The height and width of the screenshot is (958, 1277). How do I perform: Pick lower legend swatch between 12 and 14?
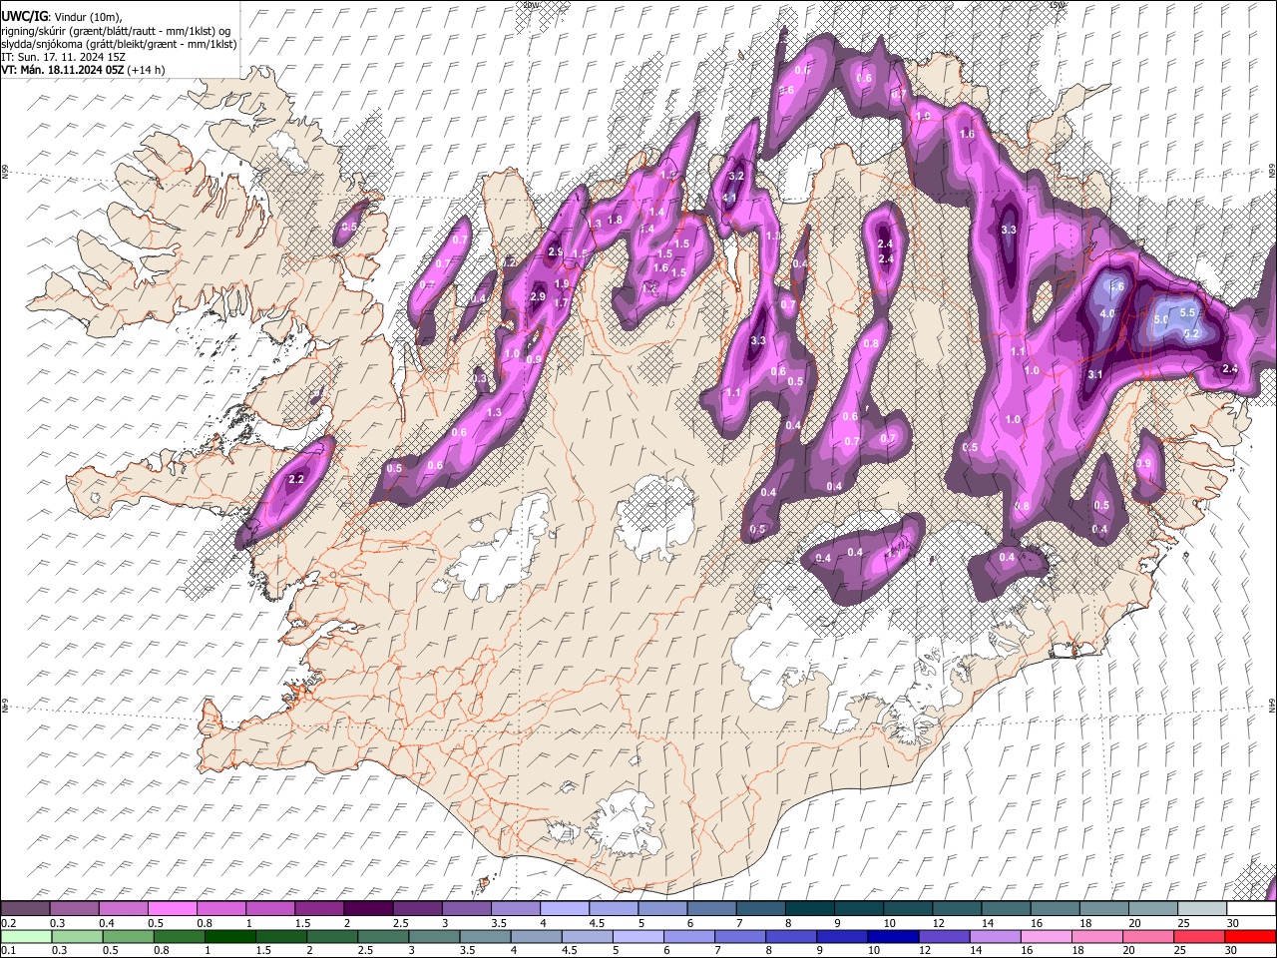click(x=943, y=936)
